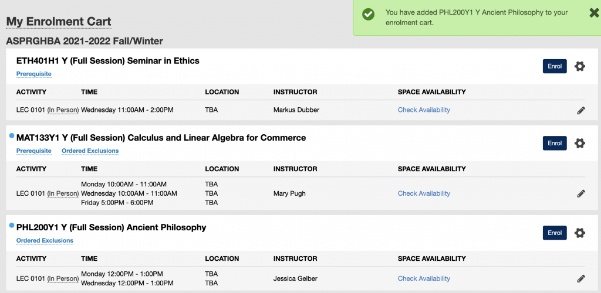Image resolution: width=601 pixels, height=293 pixels.
Task: Check Availability for Jessica Gelber's lecture
Action: [x=424, y=278]
